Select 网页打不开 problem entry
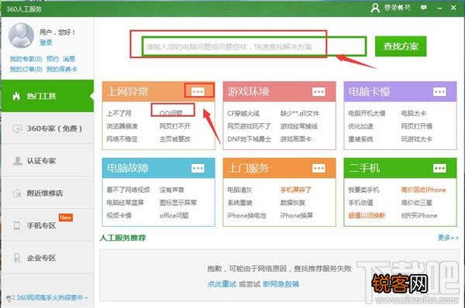465x308 pixels. [x=175, y=126]
